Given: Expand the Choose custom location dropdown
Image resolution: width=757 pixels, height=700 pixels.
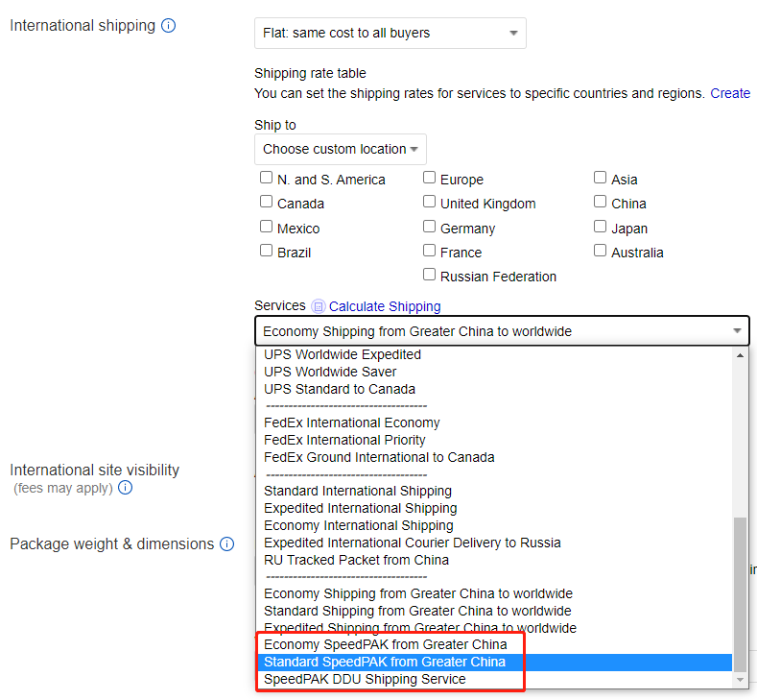Looking at the screenshot, I should pyautogui.click(x=341, y=149).
